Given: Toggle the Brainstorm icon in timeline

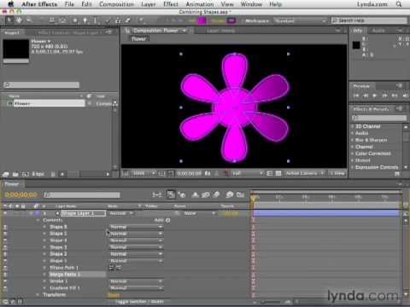Looking at the screenshot, I should 230,194.
